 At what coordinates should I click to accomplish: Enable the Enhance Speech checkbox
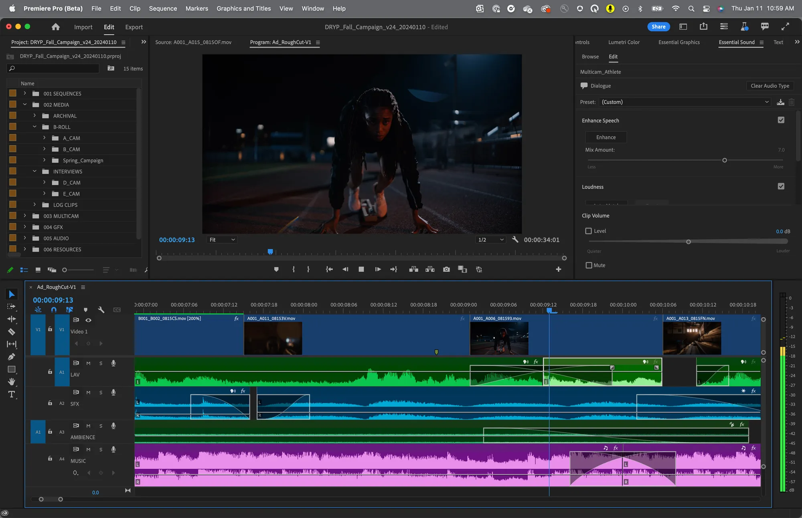(781, 120)
